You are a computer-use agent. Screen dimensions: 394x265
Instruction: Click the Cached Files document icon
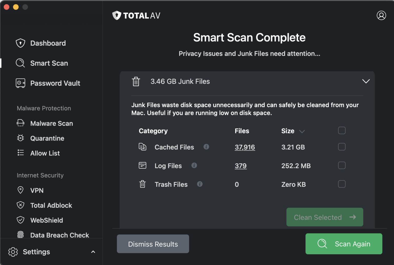click(x=143, y=147)
